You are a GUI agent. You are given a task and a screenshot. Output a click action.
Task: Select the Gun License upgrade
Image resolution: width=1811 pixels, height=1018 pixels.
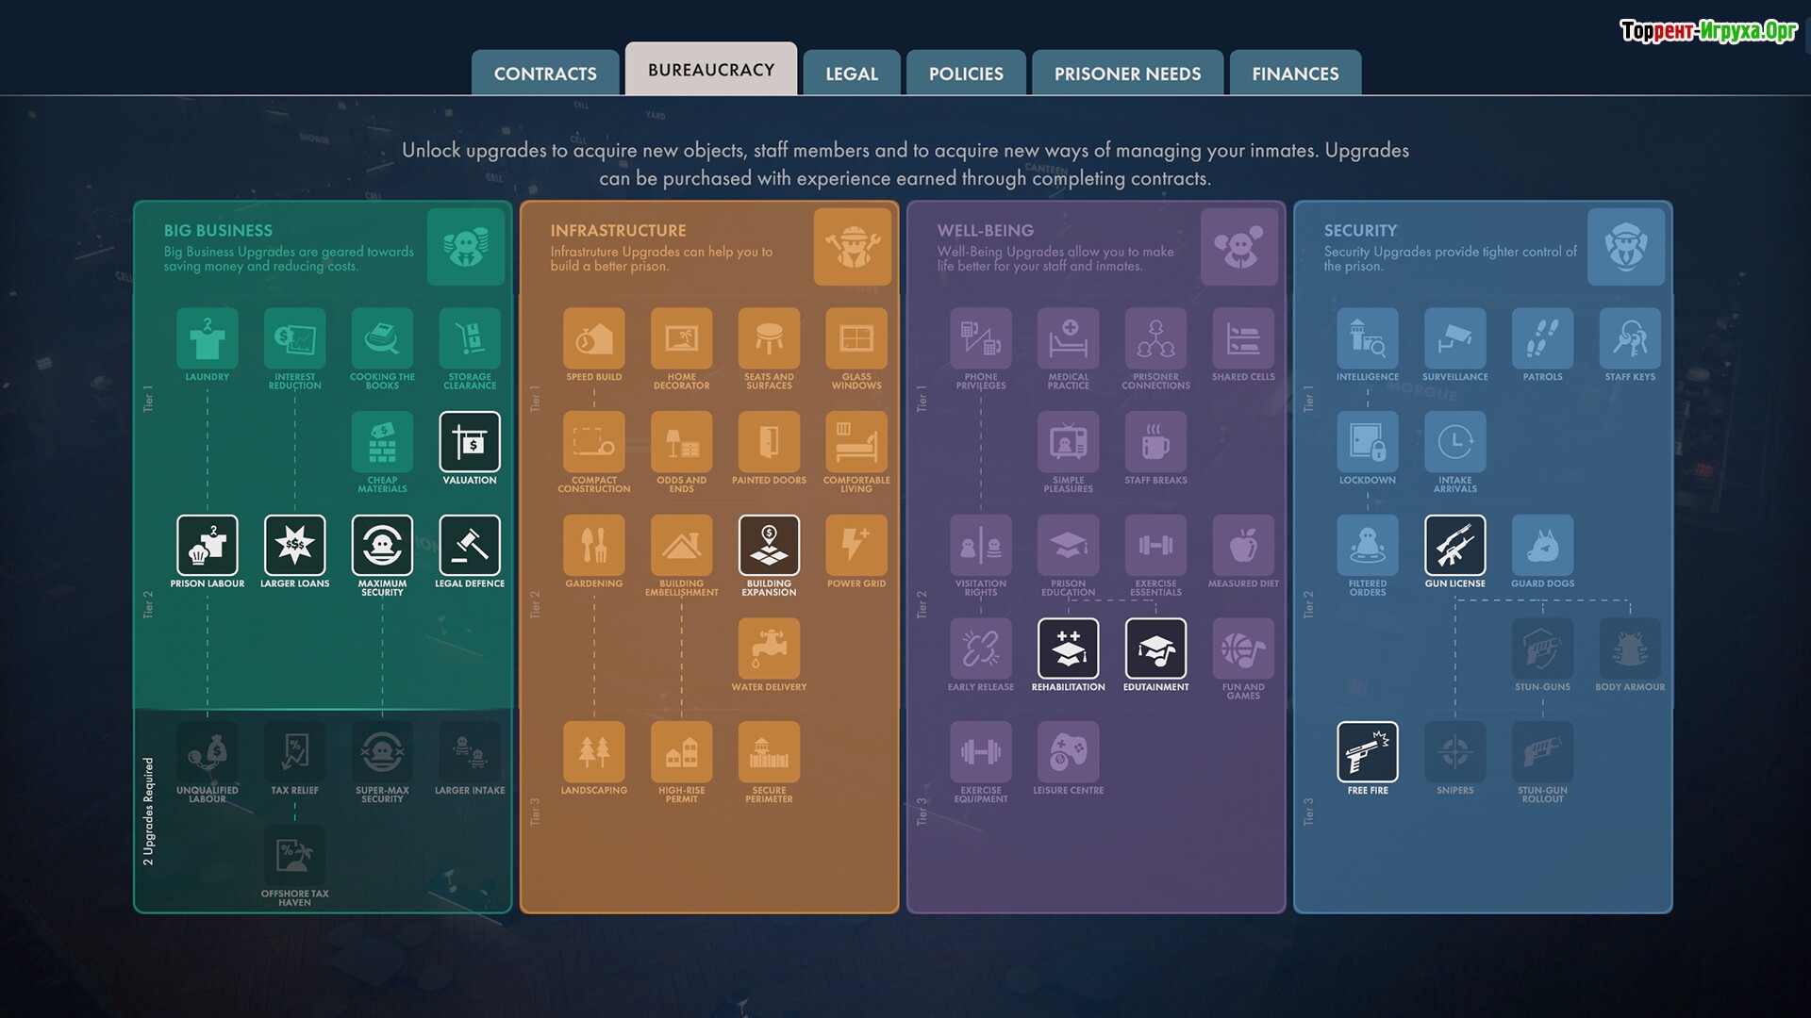1454,545
